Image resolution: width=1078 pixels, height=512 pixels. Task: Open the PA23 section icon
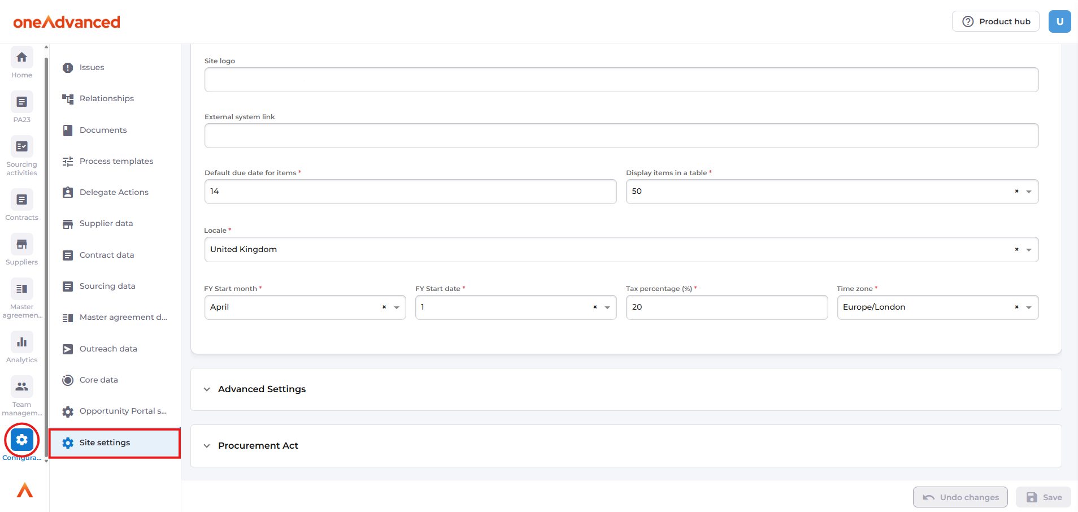click(21, 102)
